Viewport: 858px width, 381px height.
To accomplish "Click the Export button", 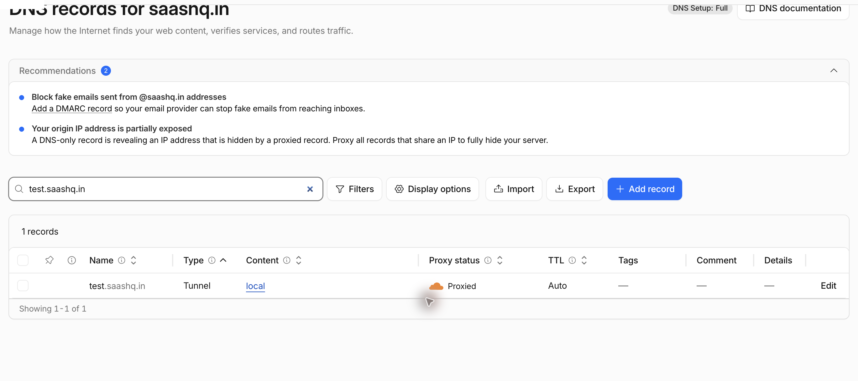I will (574, 189).
